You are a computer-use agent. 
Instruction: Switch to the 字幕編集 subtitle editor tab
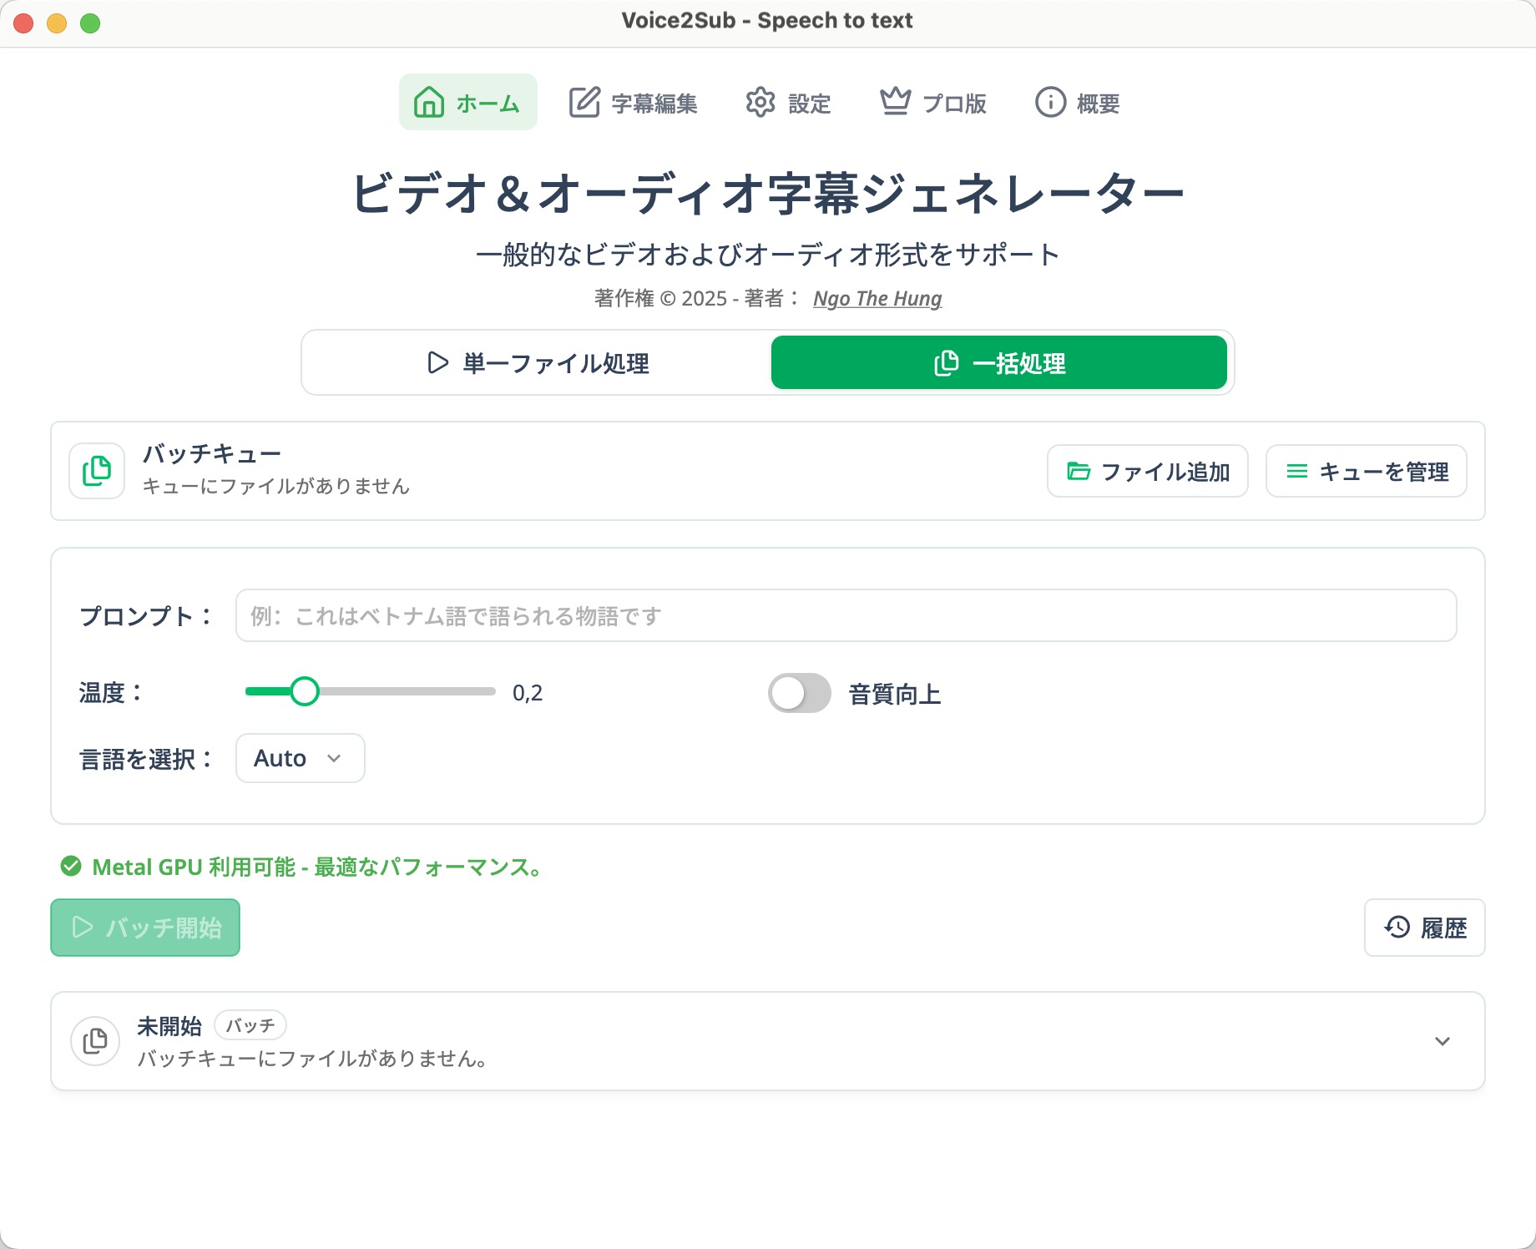click(x=633, y=103)
